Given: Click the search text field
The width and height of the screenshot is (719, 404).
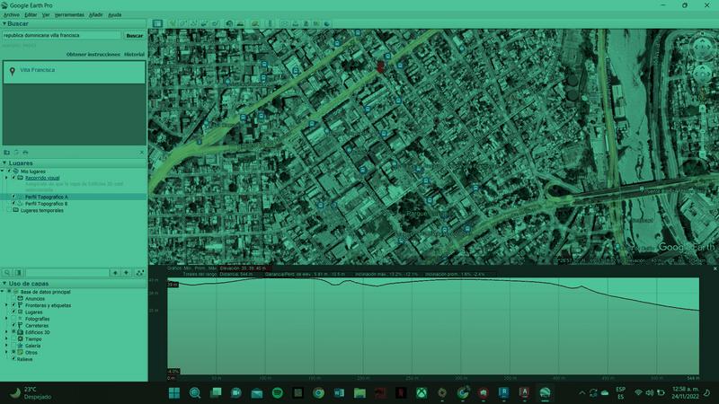Looking at the screenshot, I should click(61, 35).
